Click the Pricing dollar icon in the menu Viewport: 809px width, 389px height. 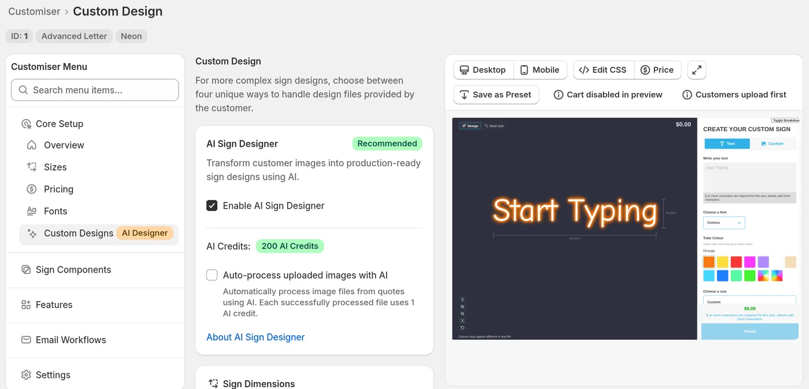pyautogui.click(x=32, y=189)
